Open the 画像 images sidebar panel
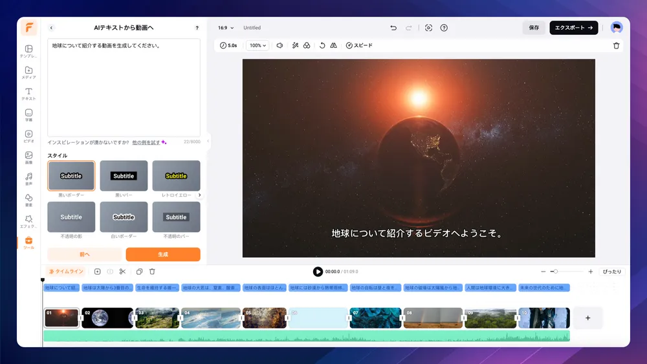The width and height of the screenshot is (647, 364). (x=28, y=158)
